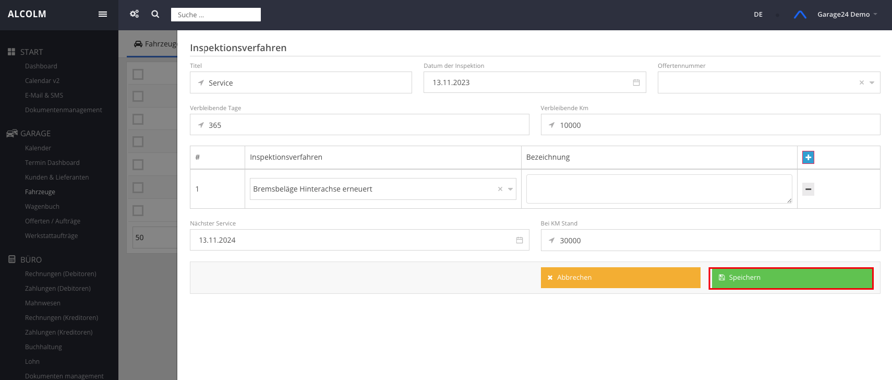Viewport: 892px width, 380px height.
Task: Click the orange Abbrechen button
Action: 620,278
